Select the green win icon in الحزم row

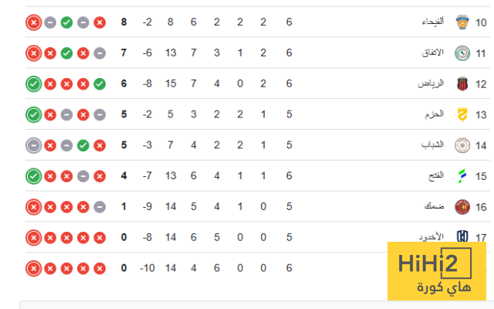coord(33,114)
